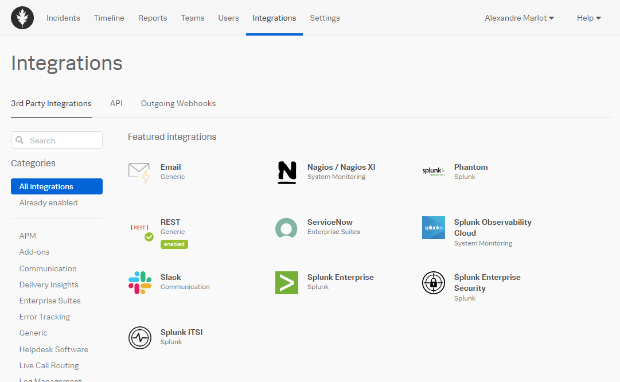Click the Slack colorful logo
620x382 pixels.
140,283
